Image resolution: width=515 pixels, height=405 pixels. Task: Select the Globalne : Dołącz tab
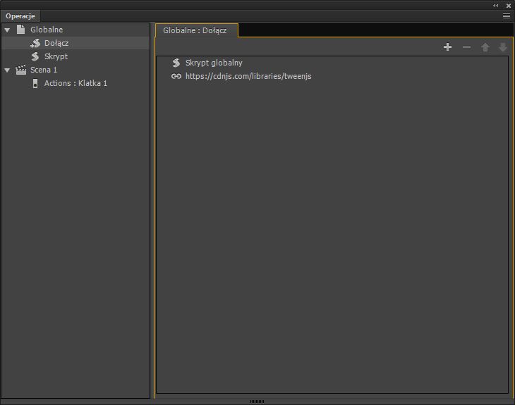[x=196, y=30]
